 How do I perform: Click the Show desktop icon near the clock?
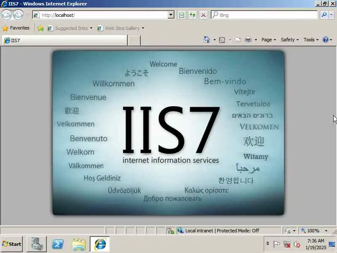pyautogui.click(x=332, y=244)
